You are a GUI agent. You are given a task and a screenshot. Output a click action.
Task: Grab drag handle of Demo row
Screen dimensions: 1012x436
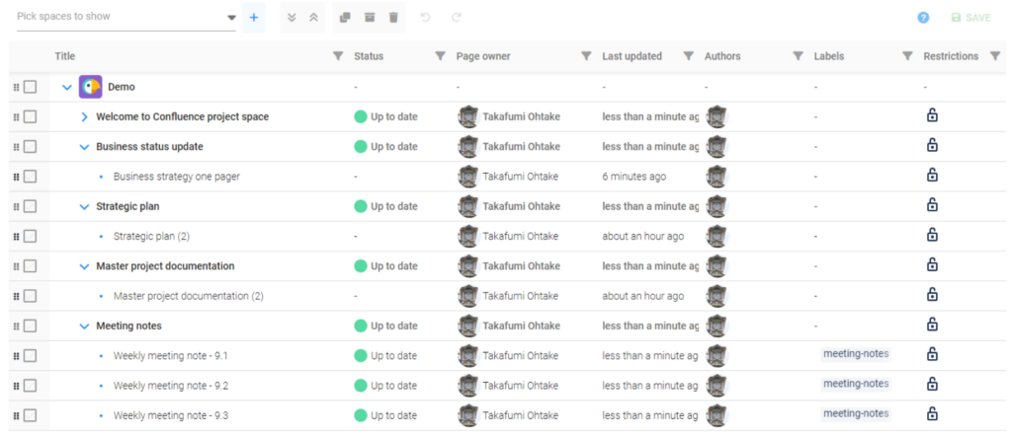(x=16, y=87)
